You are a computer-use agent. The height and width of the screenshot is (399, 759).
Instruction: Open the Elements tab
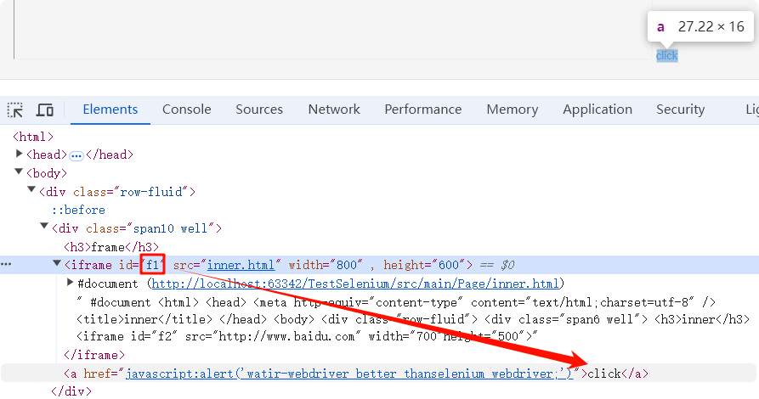pos(110,110)
